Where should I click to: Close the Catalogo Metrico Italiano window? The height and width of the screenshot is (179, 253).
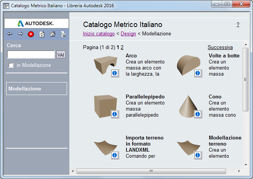click(241, 4)
